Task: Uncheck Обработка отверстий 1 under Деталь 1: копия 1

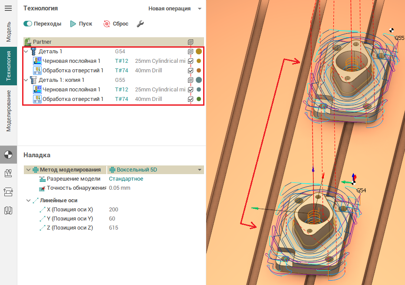Action: click(190, 99)
